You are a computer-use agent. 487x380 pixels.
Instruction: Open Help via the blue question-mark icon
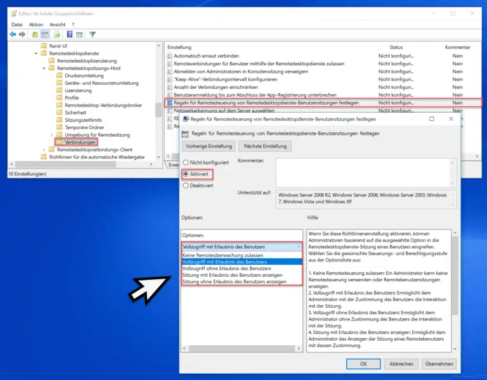click(70, 34)
